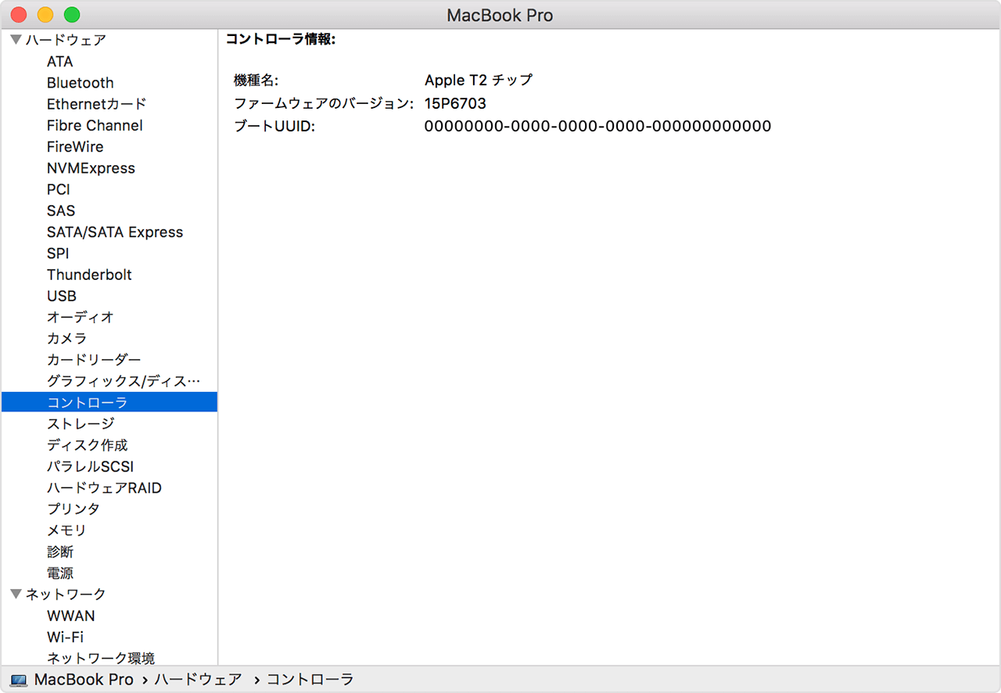Select the ブートUUID value text
The image size is (1001, 693).
(597, 126)
